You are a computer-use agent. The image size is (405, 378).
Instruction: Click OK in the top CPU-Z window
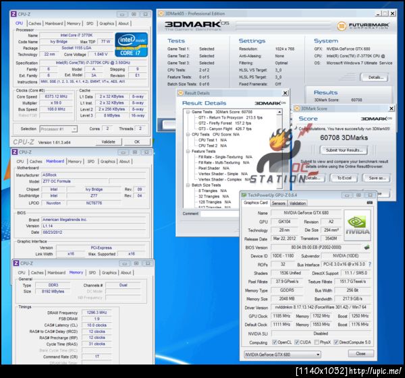pos(137,141)
